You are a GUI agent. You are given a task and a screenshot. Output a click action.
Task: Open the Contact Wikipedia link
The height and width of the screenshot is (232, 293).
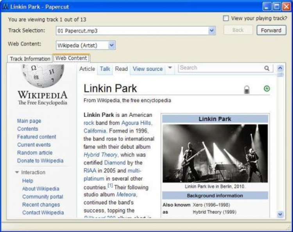pyautogui.click(x=43, y=213)
